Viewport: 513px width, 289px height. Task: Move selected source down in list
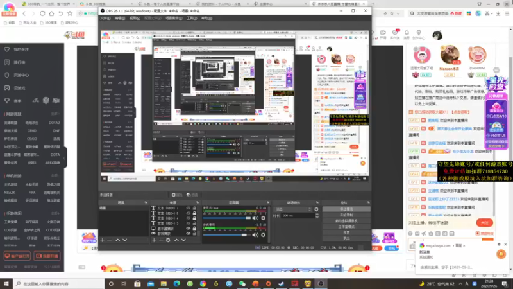tap(183, 240)
